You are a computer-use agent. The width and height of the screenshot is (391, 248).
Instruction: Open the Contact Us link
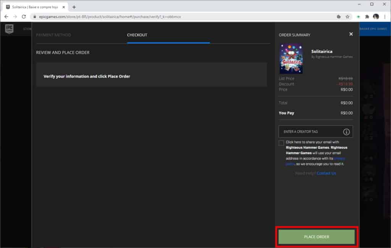(x=326, y=173)
